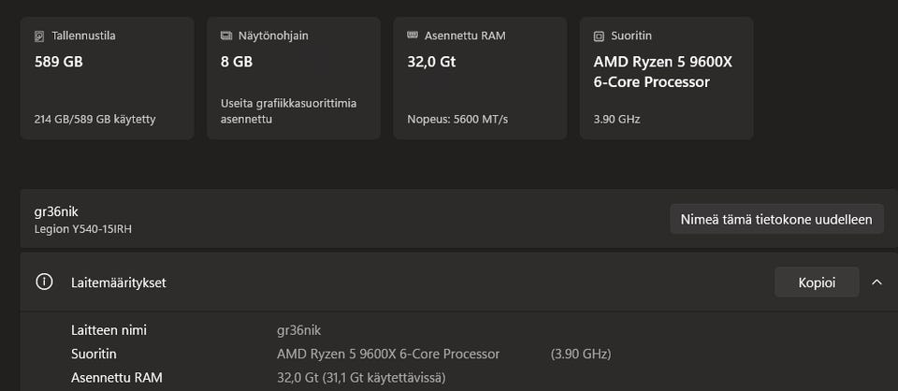
Task: Click the 214 GB/589 GB käytetty text
Action: [x=94, y=119]
